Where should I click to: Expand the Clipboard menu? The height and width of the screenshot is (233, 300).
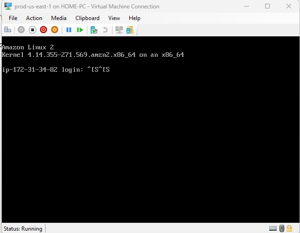(x=87, y=18)
